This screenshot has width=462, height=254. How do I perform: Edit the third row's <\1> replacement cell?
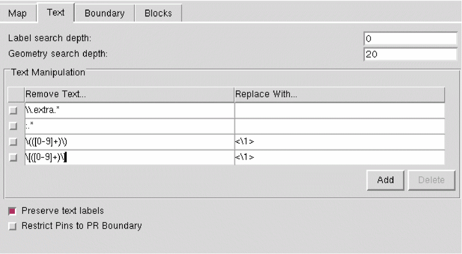pyautogui.click(x=339, y=142)
